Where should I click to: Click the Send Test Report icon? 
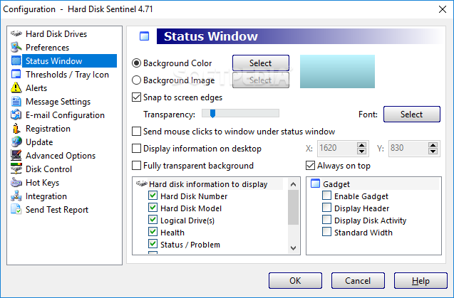16,209
